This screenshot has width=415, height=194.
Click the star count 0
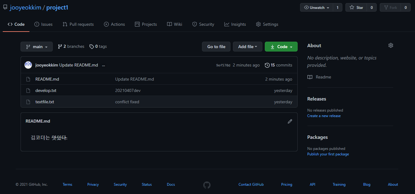click(x=371, y=8)
